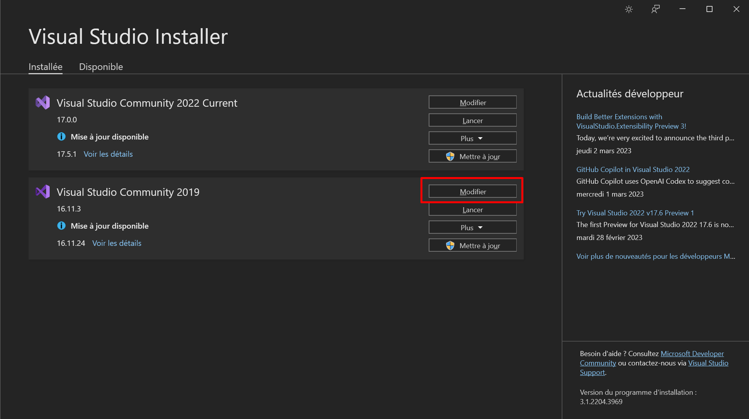The height and width of the screenshot is (419, 749).
Task: Open the Build Better Extensions news link
Action: tap(631, 122)
